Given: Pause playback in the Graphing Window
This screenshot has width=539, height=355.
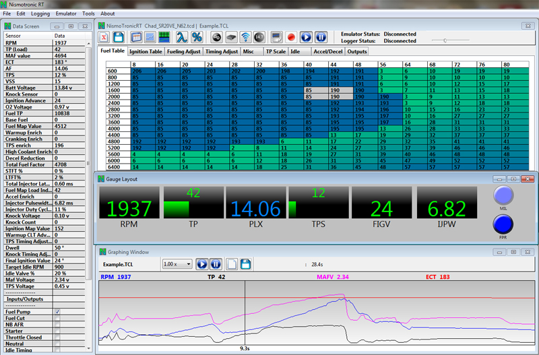Looking at the screenshot, I should tap(216, 265).
